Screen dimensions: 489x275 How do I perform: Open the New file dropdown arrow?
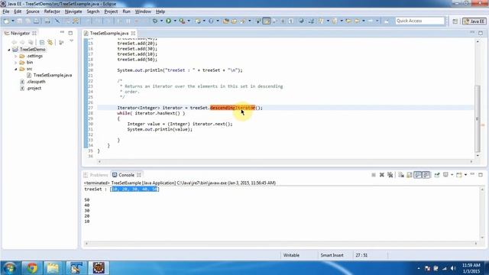tap(13, 21)
